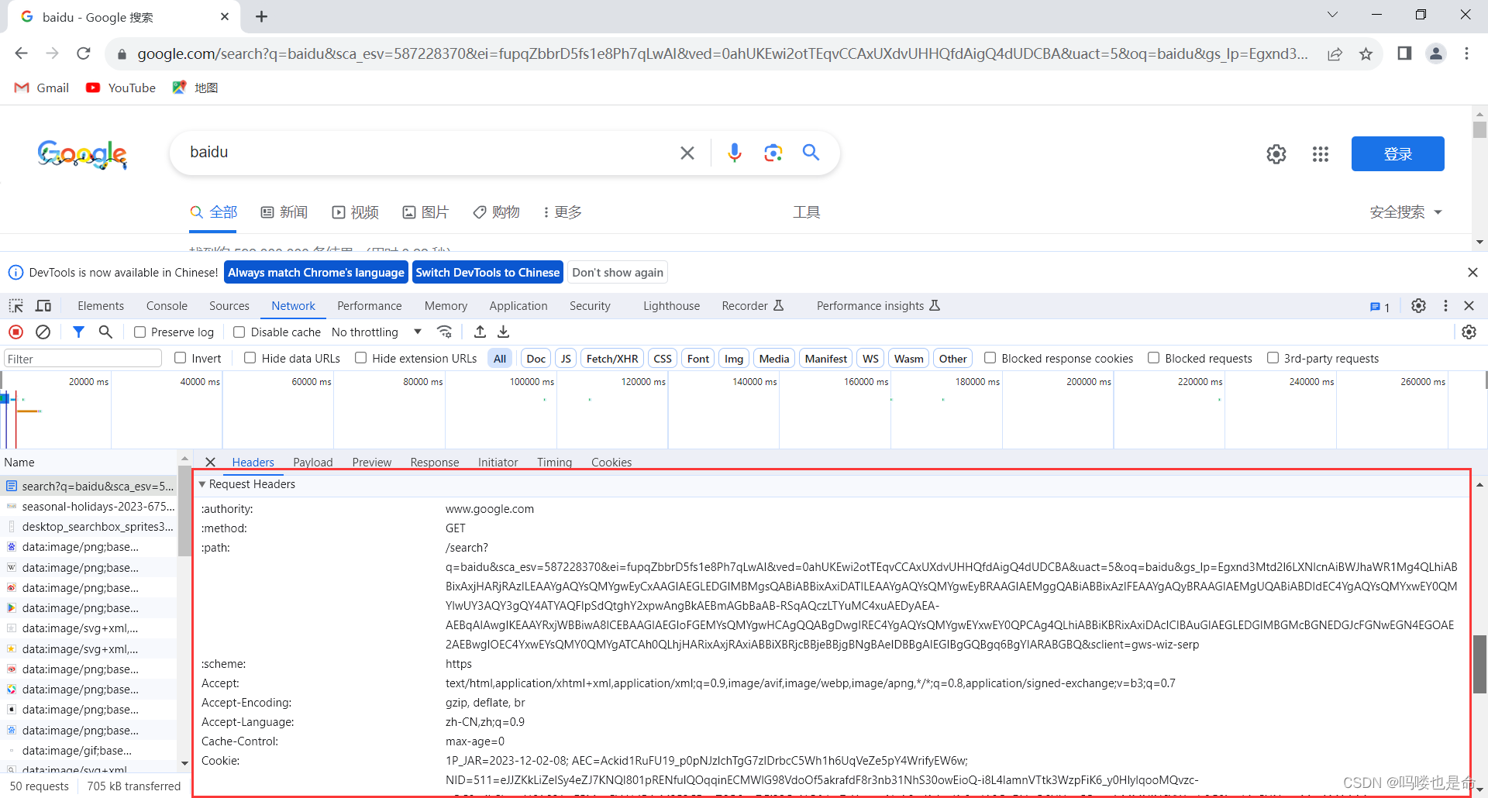Click the 图片 images search tab
Viewport: 1488px width, 798px height.
click(425, 212)
